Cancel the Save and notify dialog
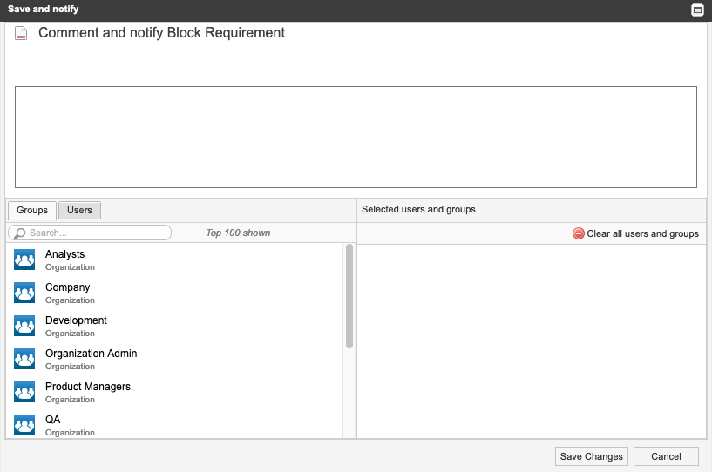This screenshot has height=472, width=712. point(666,456)
